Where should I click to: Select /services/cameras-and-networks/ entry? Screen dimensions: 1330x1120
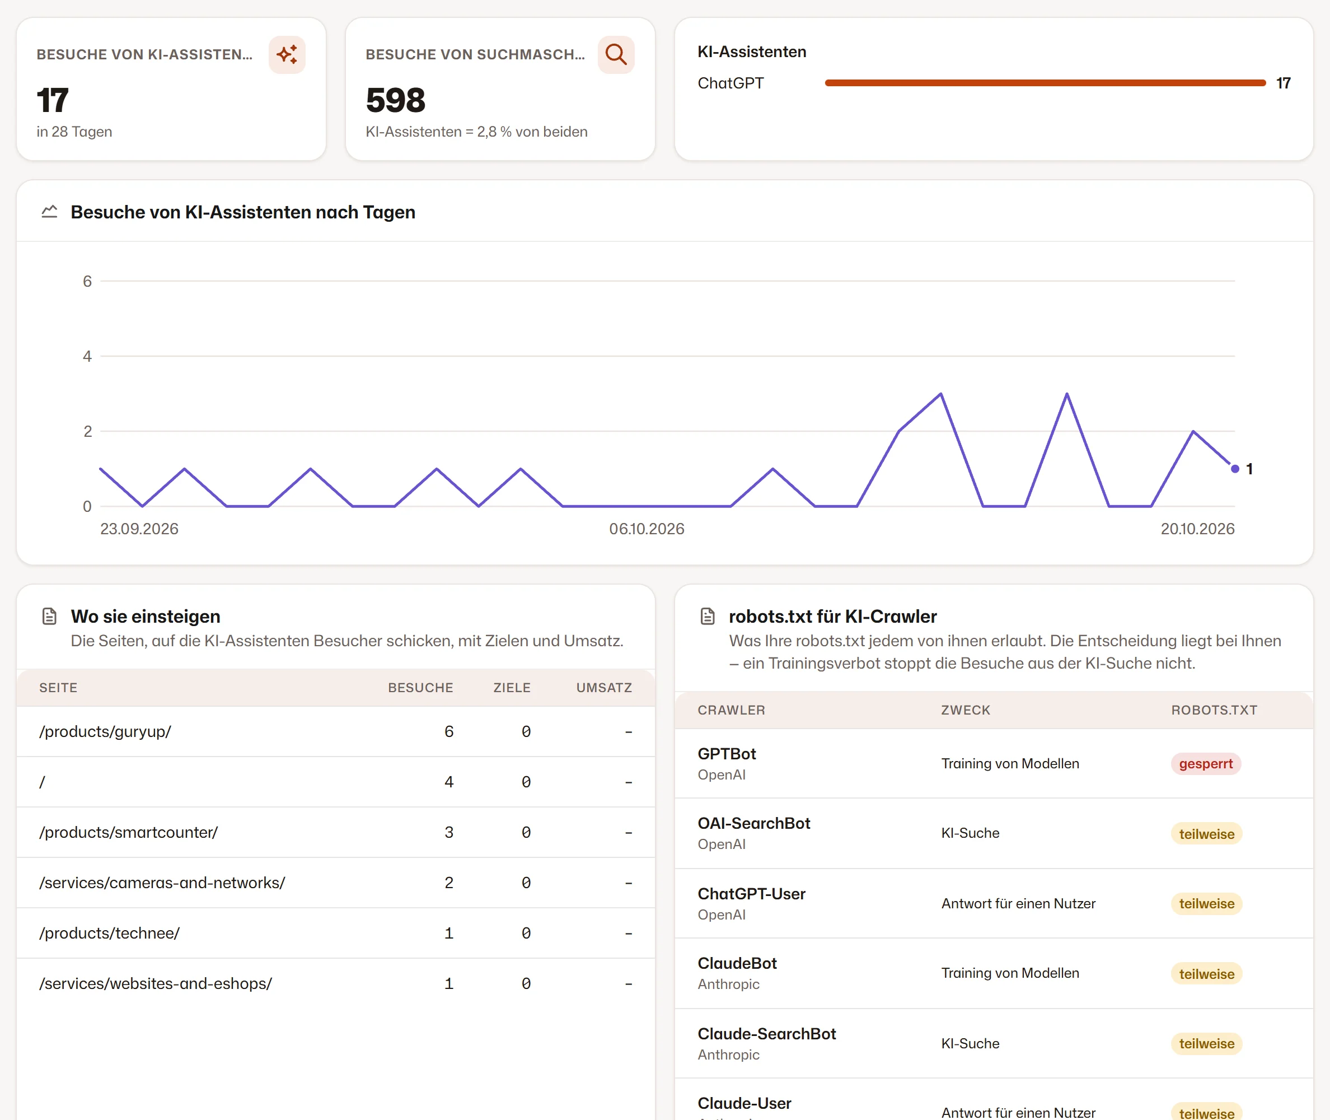coord(336,883)
